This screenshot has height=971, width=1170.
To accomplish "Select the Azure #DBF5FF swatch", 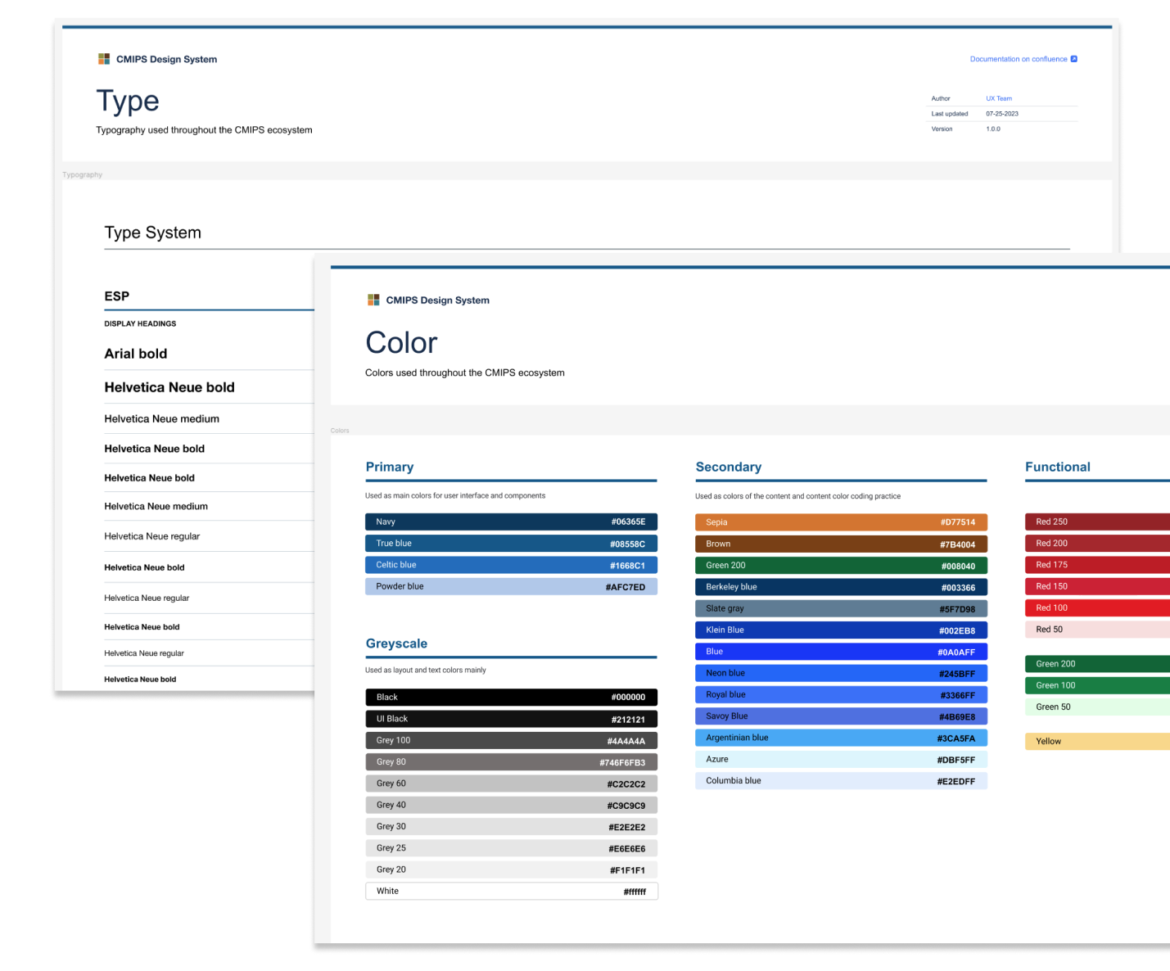I will 841,760.
